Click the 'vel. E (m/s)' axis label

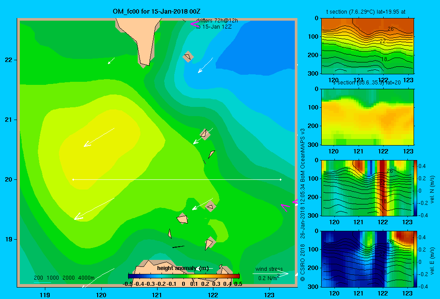coord(433,261)
